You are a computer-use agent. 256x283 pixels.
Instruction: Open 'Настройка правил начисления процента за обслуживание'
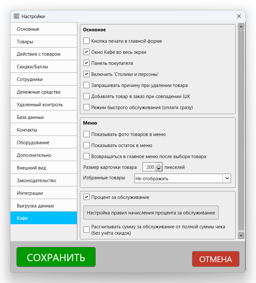151,213
